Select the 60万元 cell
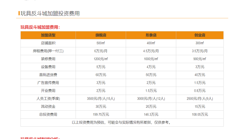The width and height of the screenshot is (230, 139). pyautogui.click(x=101, y=75)
